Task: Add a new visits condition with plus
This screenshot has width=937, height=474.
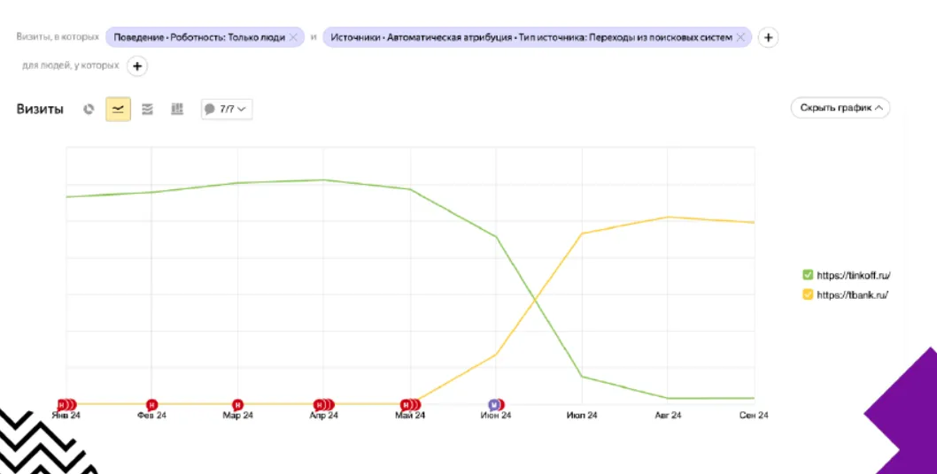Action: tap(768, 38)
